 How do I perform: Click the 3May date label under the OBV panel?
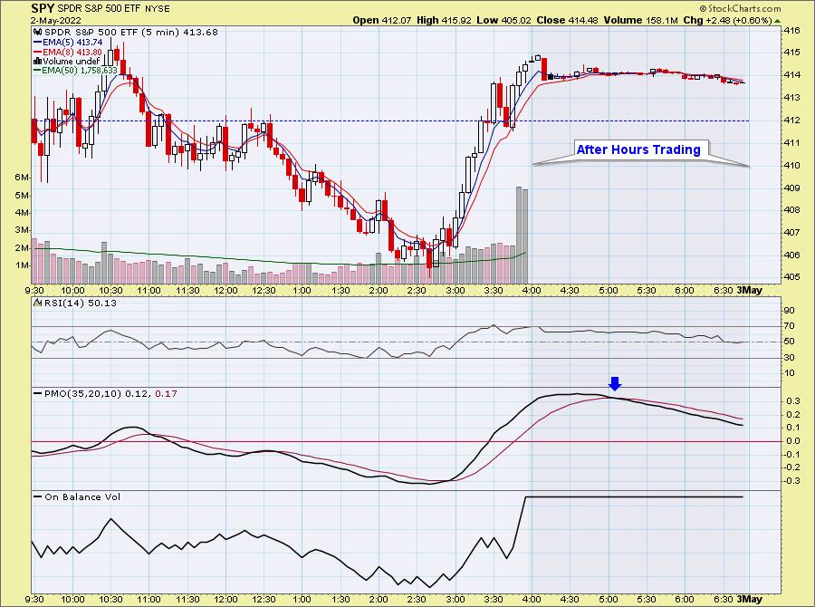[x=750, y=599]
